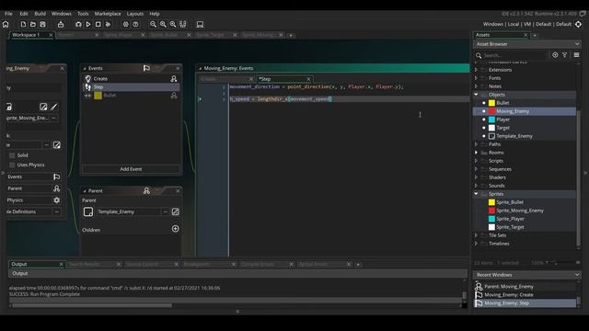Click the Events flag icon in the object panel
The image size is (589, 331).
click(57, 177)
